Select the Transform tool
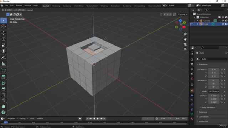This screenshot has height=128, width=228. 4,51
